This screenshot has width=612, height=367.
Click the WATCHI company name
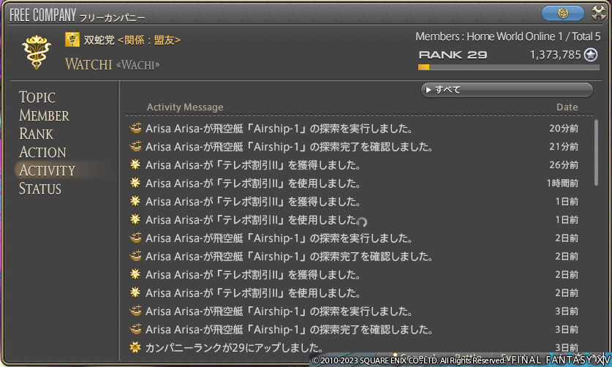point(88,64)
